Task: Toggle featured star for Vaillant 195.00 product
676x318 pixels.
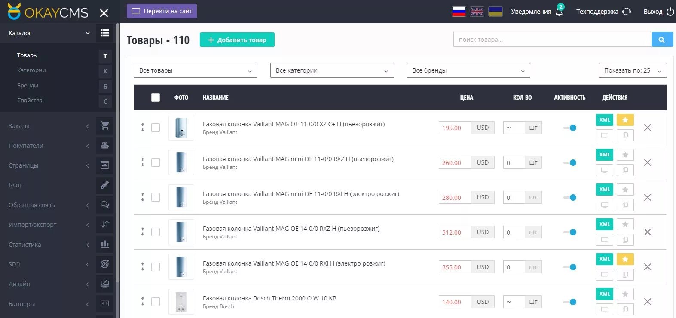Action: [x=625, y=120]
